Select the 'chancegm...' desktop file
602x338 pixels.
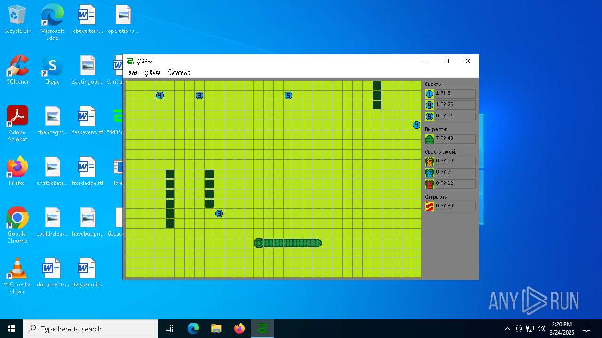(x=52, y=121)
